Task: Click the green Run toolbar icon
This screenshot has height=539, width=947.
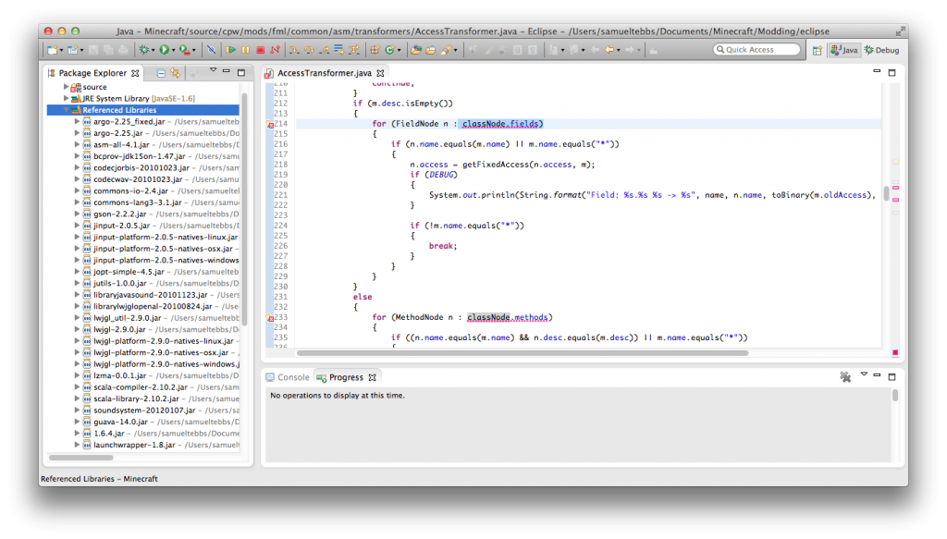Action: pyautogui.click(x=165, y=50)
